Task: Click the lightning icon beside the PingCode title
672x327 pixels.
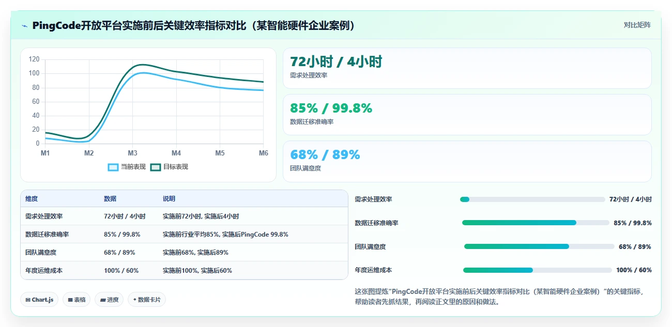Action: coord(24,26)
